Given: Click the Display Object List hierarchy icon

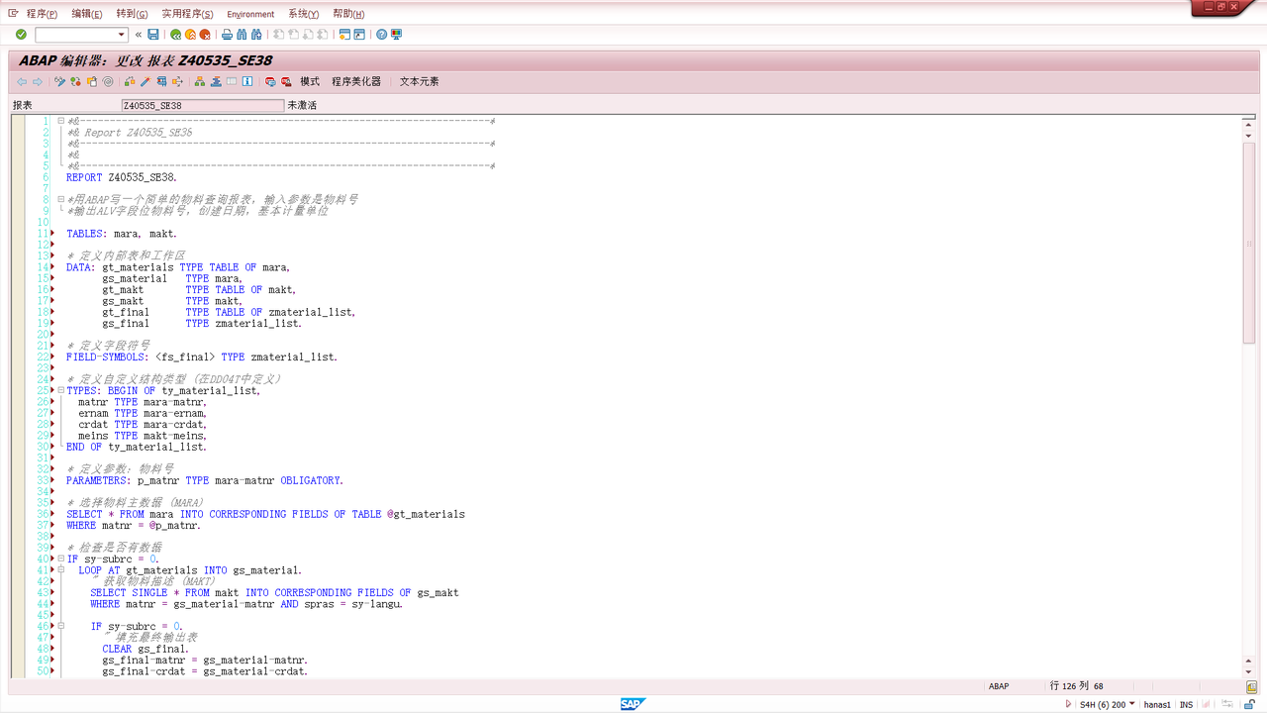Looking at the screenshot, I should click(x=200, y=82).
